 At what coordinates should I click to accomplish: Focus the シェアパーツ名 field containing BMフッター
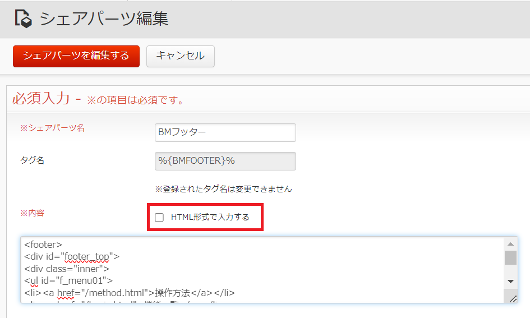click(225, 132)
